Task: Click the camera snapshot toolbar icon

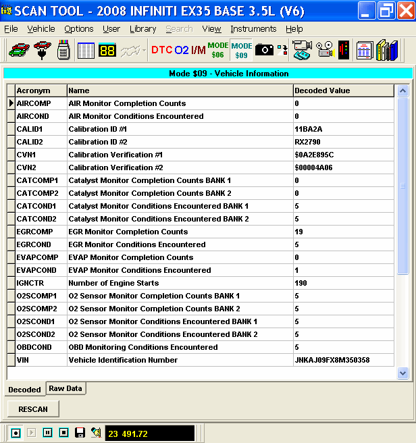Action: (264, 50)
